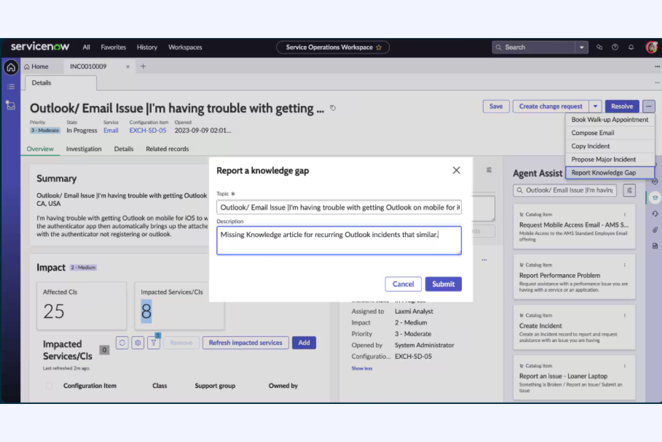This screenshot has height=442, width=662.
Task: Open the more actions ellipsis next to Resolve
Action: tap(649, 106)
